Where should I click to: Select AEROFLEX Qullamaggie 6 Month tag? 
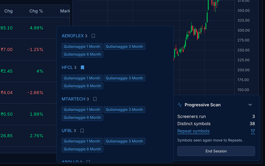82,54
